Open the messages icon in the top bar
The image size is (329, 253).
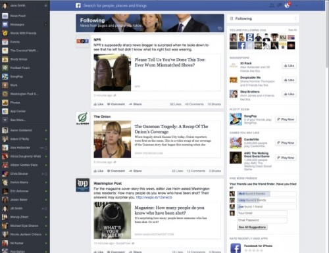coord(280,5)
